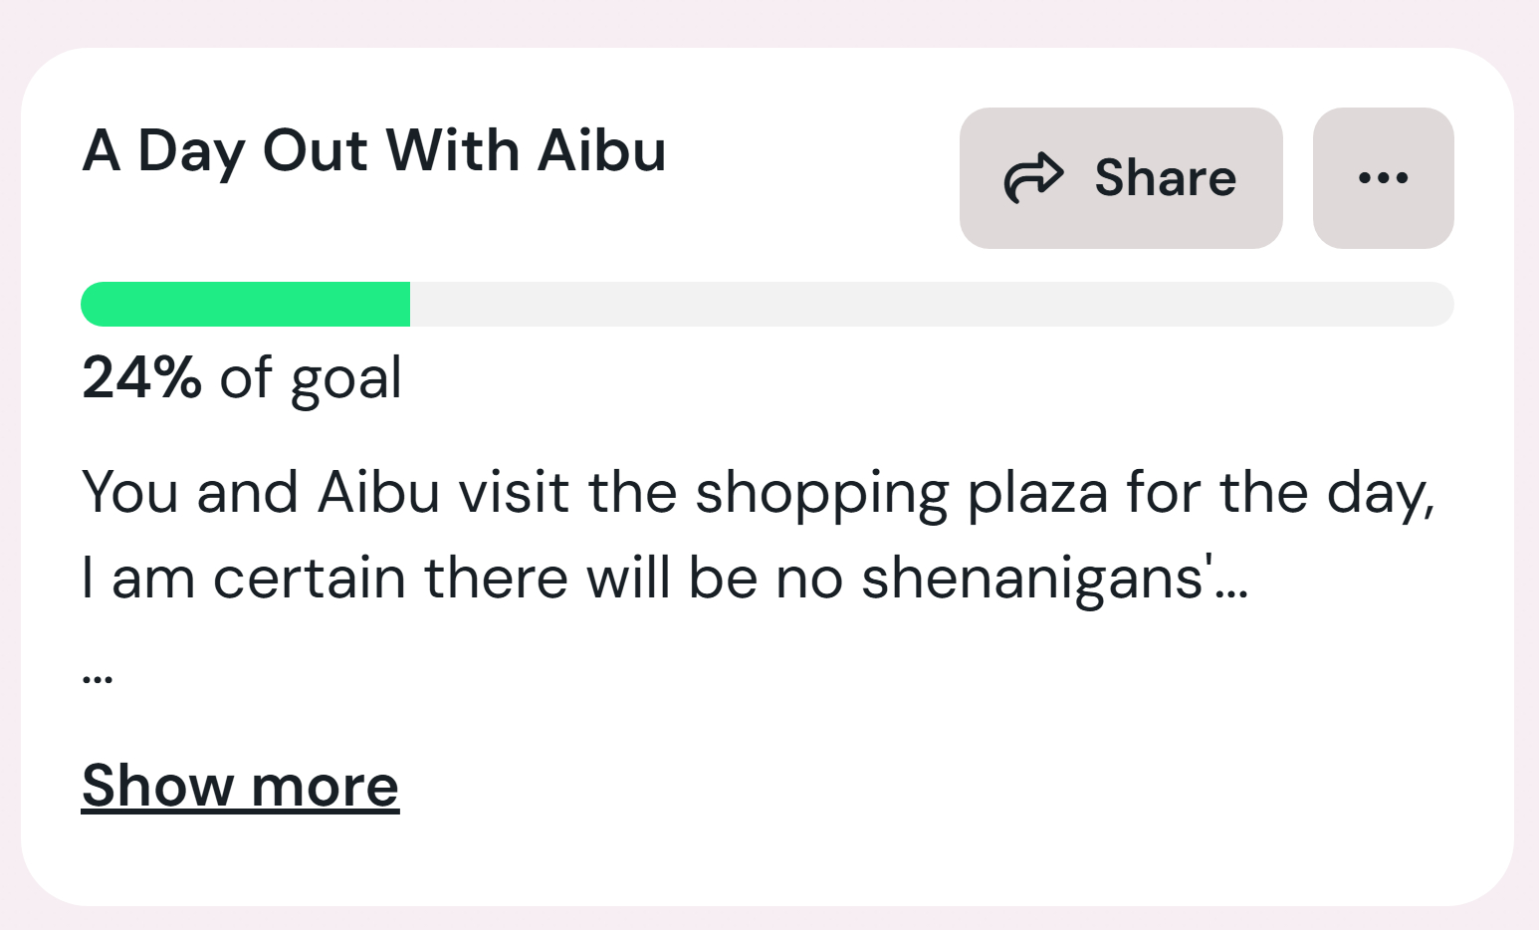
Task: Select the 'A Day Out With Aibu' title
Action: (x=374, y=151)
